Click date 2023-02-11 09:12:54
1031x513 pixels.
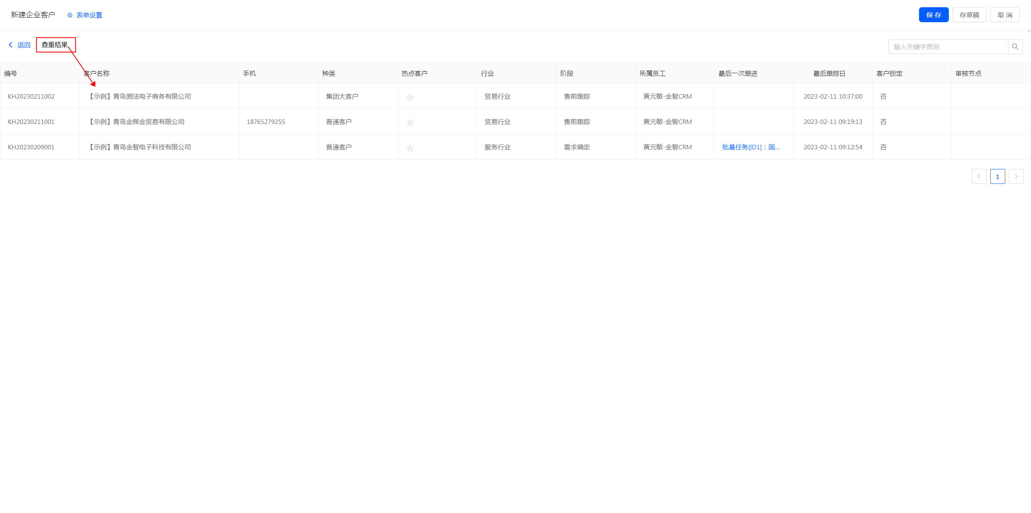[833, 147]
